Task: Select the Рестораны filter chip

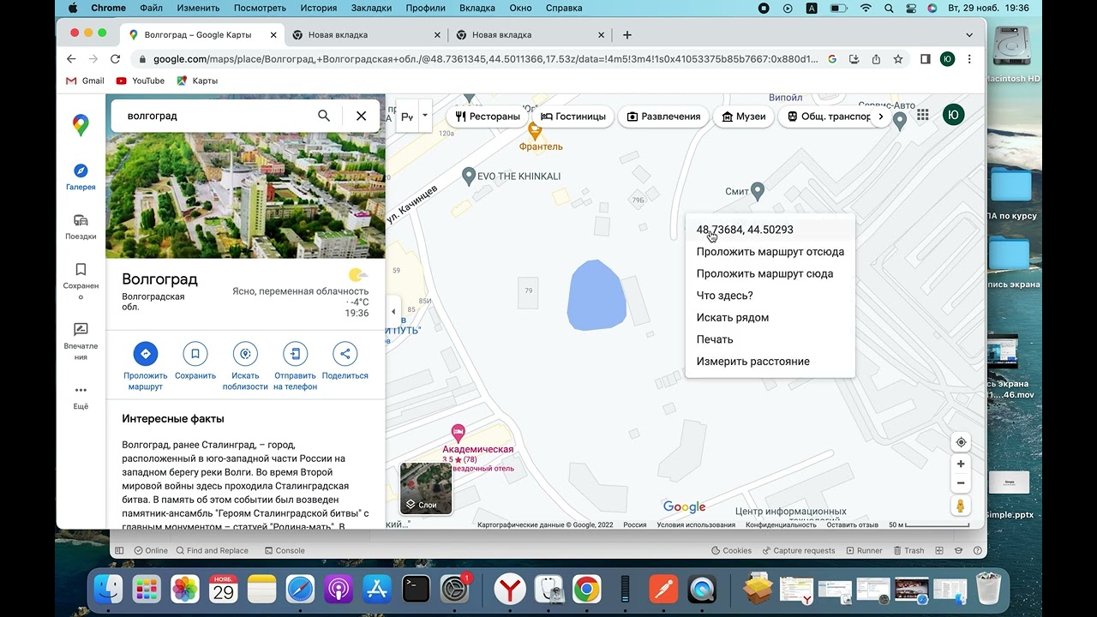Action: [x=488, y=117]
